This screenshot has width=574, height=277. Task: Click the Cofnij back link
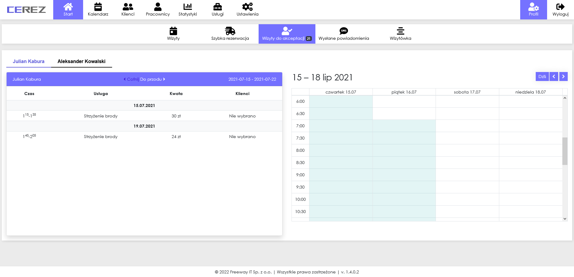click(x=132, y=79)
